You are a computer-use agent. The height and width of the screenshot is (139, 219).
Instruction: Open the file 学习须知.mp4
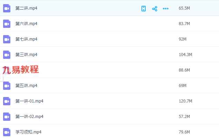tap(28, 132)
